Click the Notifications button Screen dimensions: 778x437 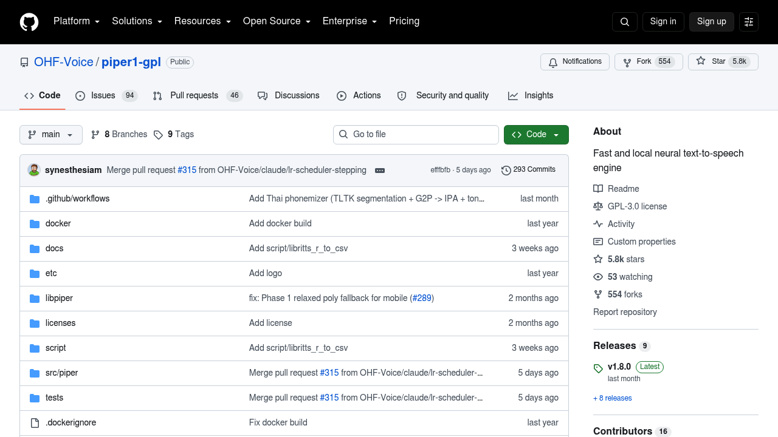coord(575,62)
